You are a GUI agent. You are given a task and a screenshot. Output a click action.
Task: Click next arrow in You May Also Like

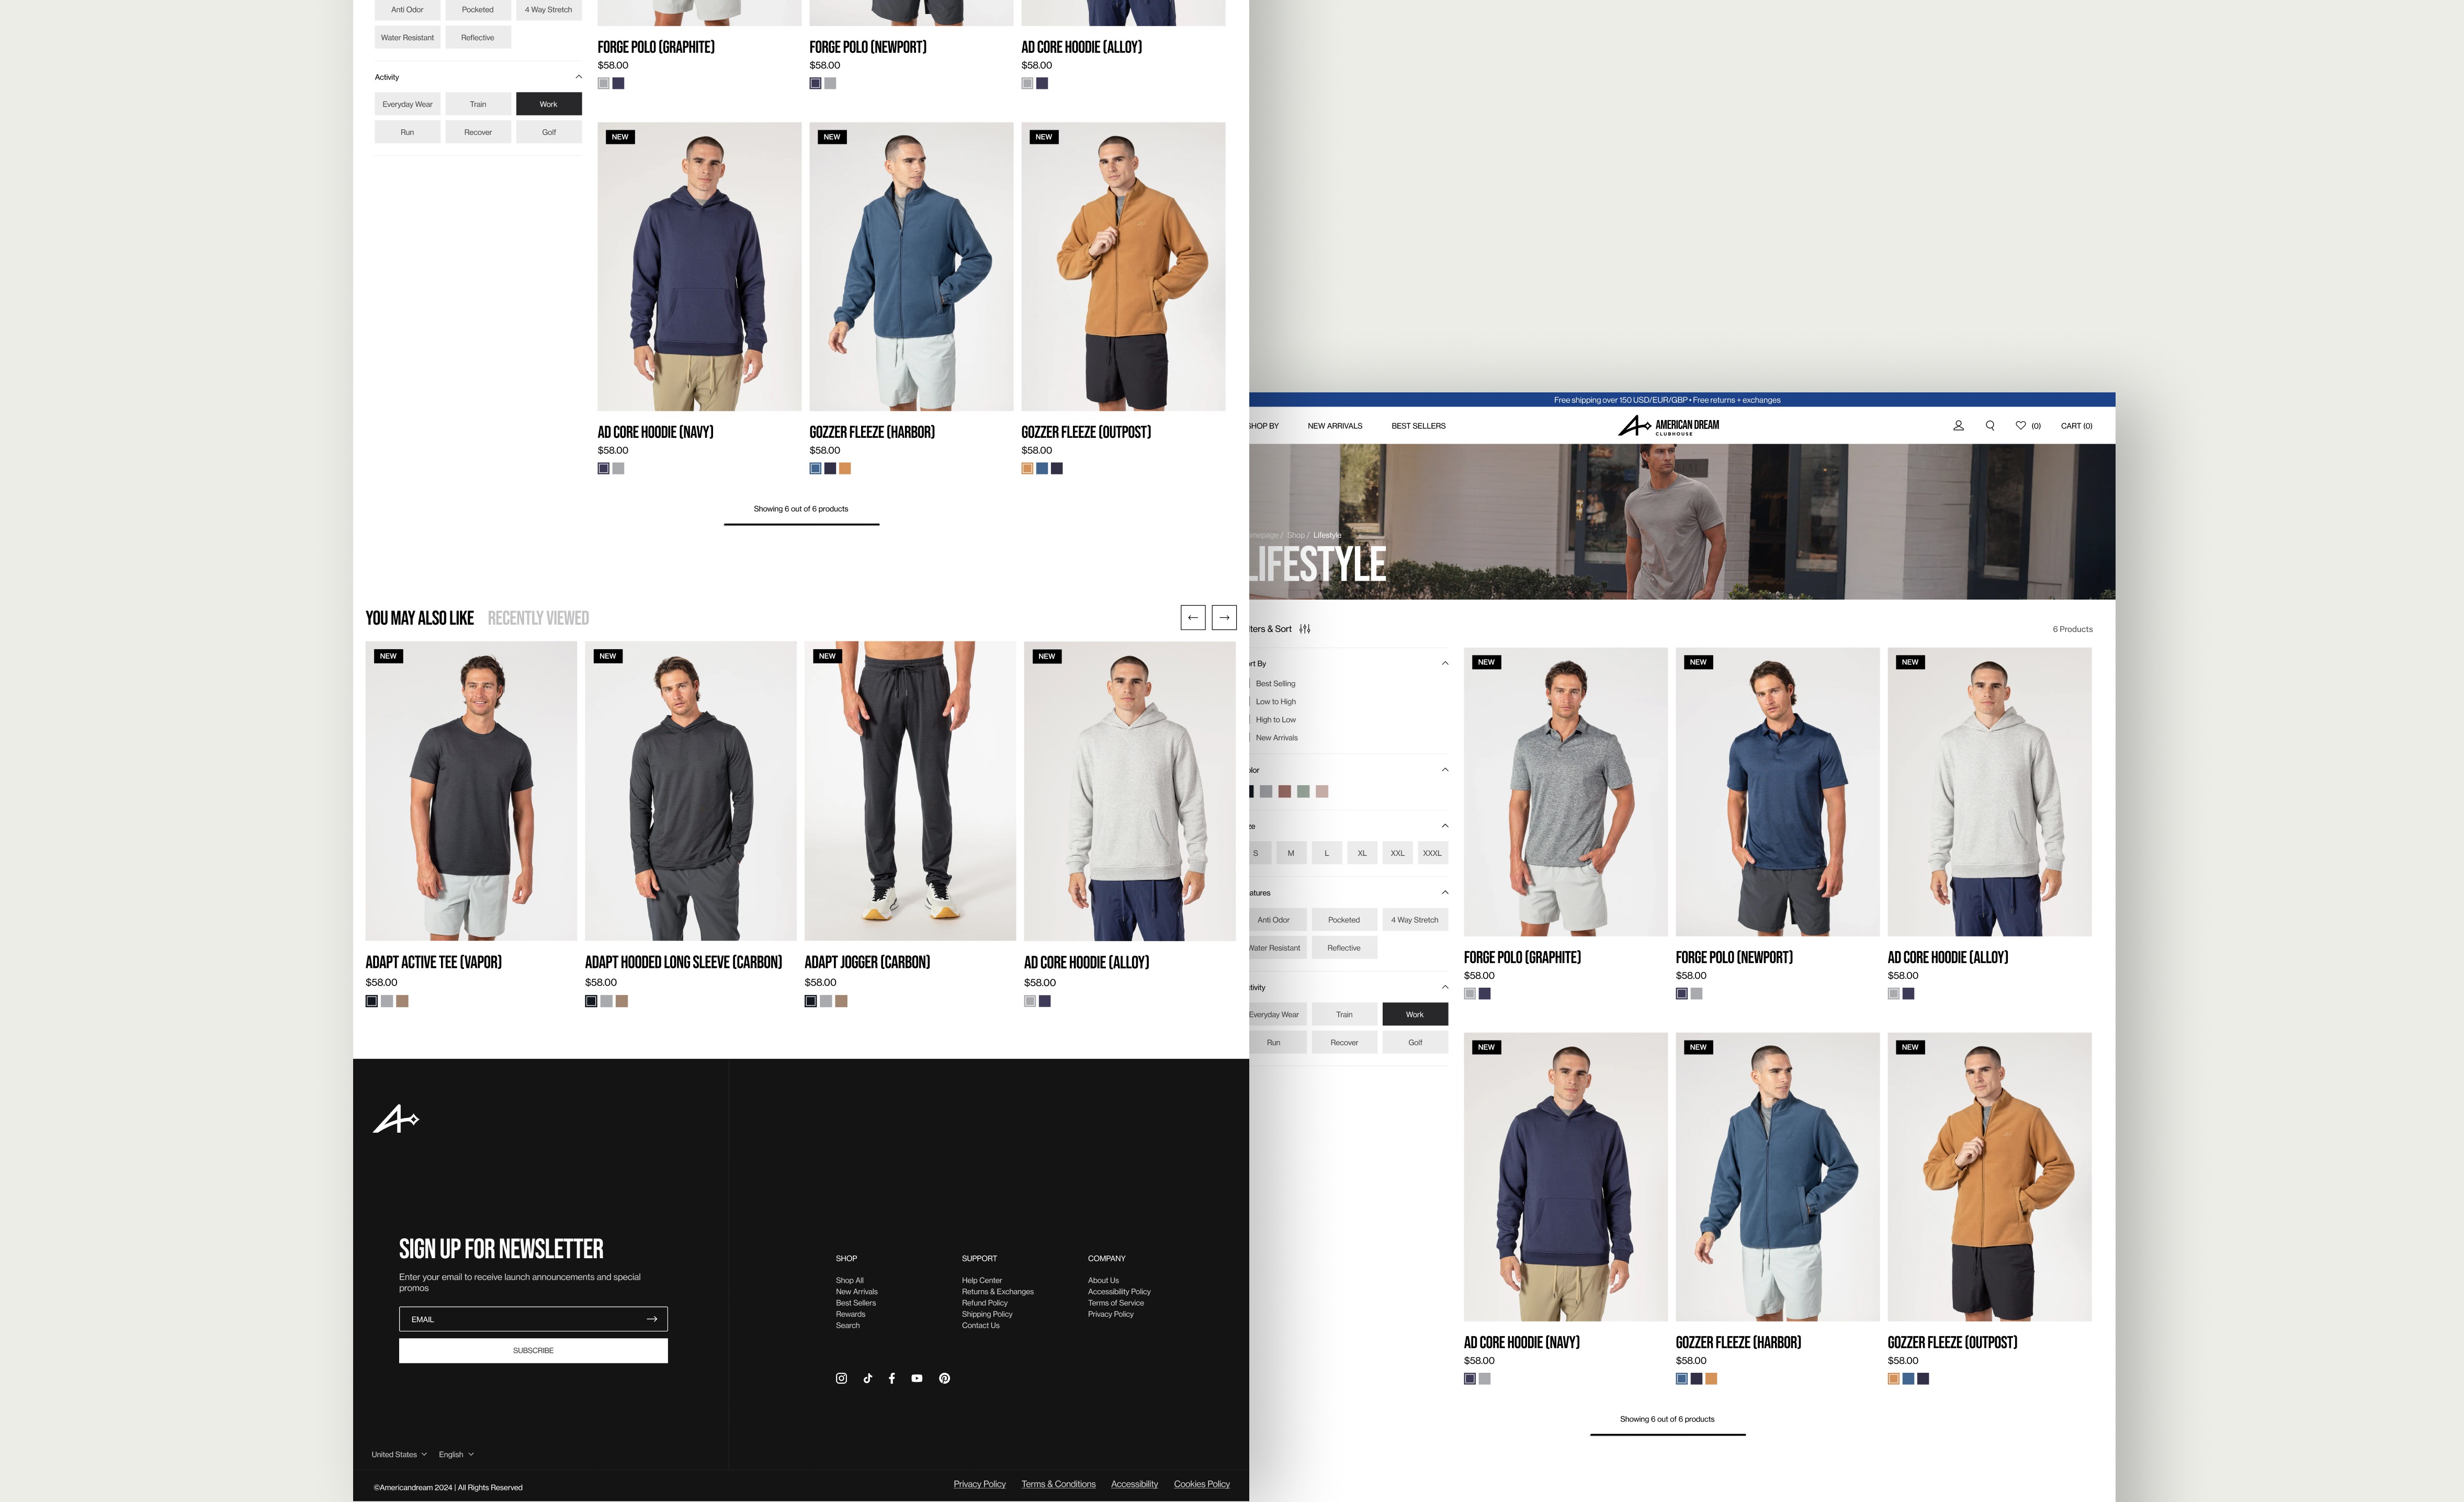1224,618
